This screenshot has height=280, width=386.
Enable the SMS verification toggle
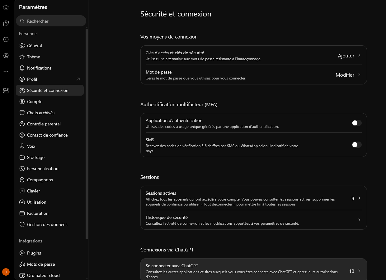(x=357, y=145)
